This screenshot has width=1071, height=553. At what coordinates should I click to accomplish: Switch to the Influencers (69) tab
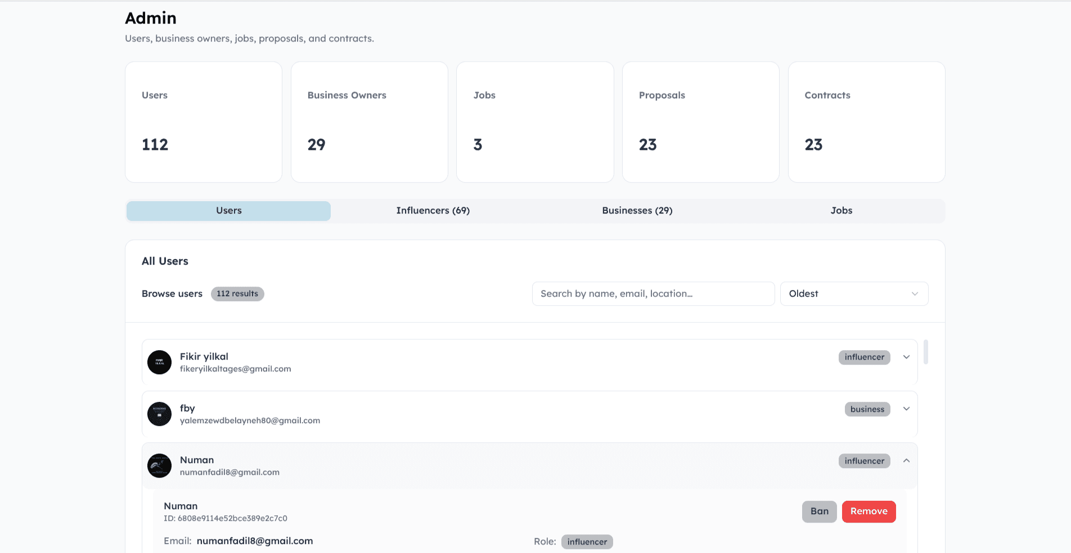[433, 211]
